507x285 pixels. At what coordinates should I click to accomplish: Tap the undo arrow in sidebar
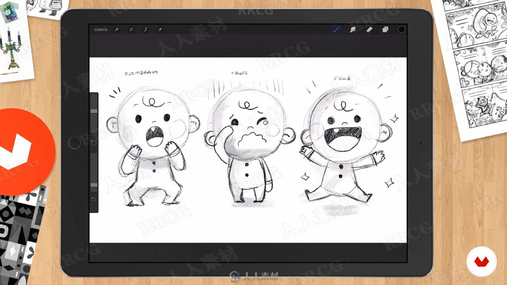point(94,199)
